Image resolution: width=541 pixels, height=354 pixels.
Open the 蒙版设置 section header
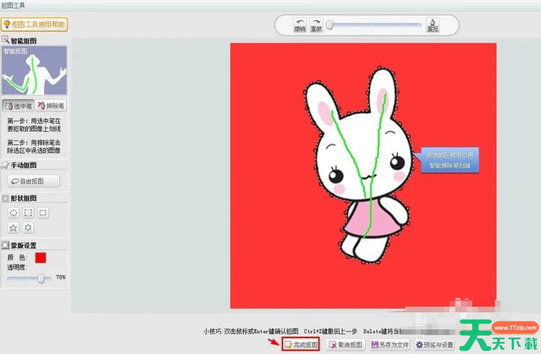23,245
